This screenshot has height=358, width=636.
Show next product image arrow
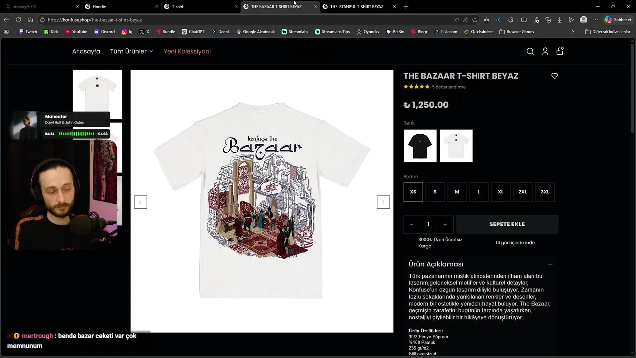(x=383, y=202)
